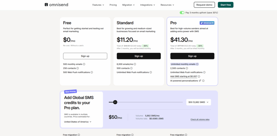Click the SMS credits slider handle
Viewport: 277px width, 136px height.
(x=115, y=102)
